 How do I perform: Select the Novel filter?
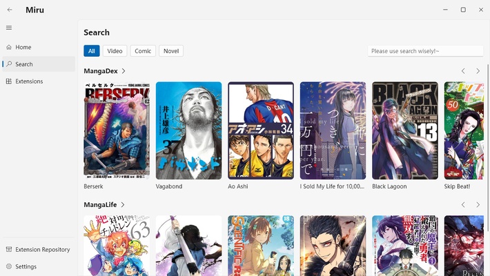click(x=171, y=51)
